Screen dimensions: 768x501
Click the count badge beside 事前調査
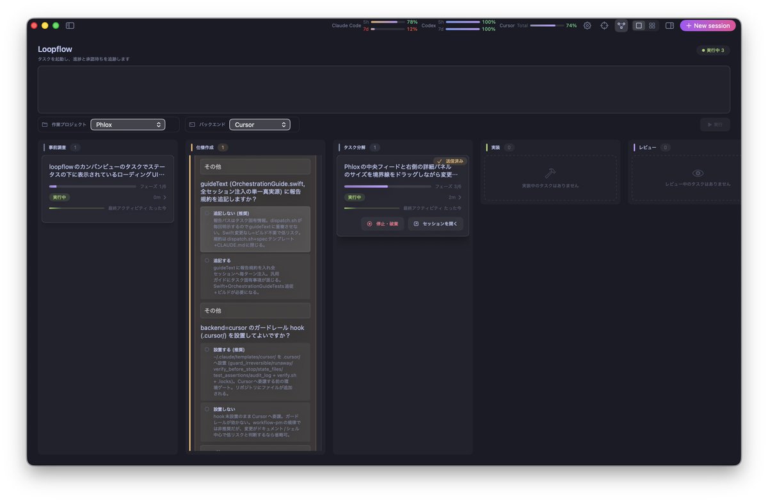pyautogui.click(x=76, y=147)
